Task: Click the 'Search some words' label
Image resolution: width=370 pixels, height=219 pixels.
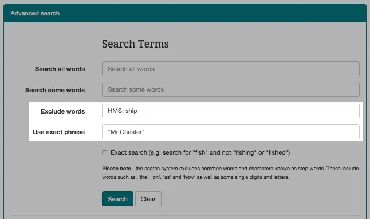Action: [x=55, y=90]
